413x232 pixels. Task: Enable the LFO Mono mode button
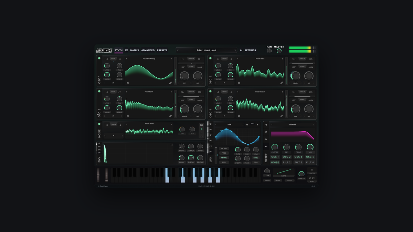pyautogui.click(x=224, y=148)
